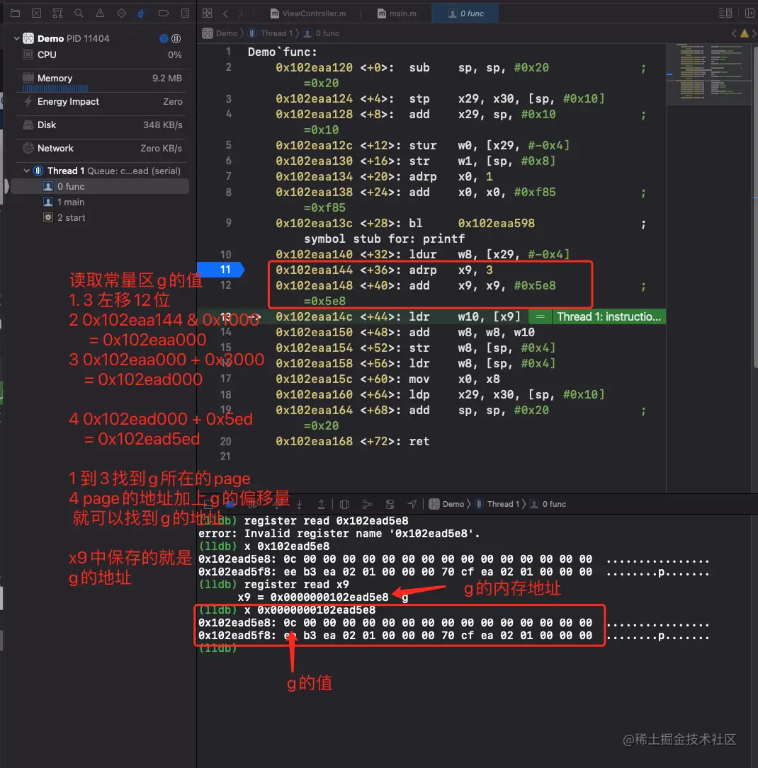
Task: Switch to the main.m tab
Action: pyautogui.click(x=397, y=13)
